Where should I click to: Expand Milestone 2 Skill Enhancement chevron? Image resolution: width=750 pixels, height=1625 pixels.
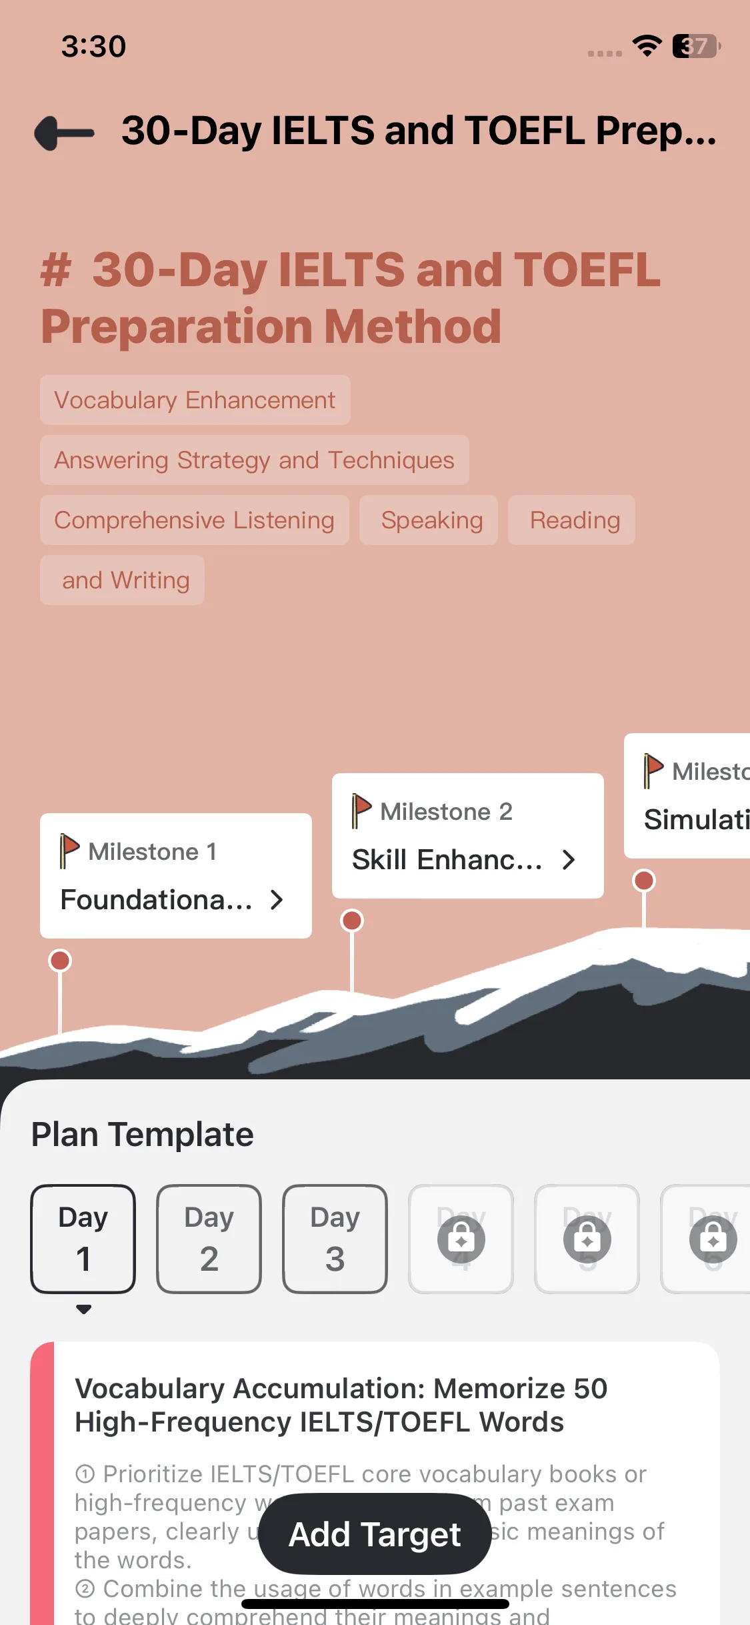pos(569,860)
